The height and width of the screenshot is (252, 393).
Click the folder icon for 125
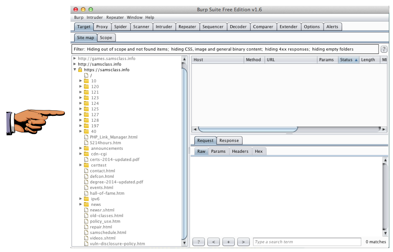pyautogui.click(x=86, y=109)
